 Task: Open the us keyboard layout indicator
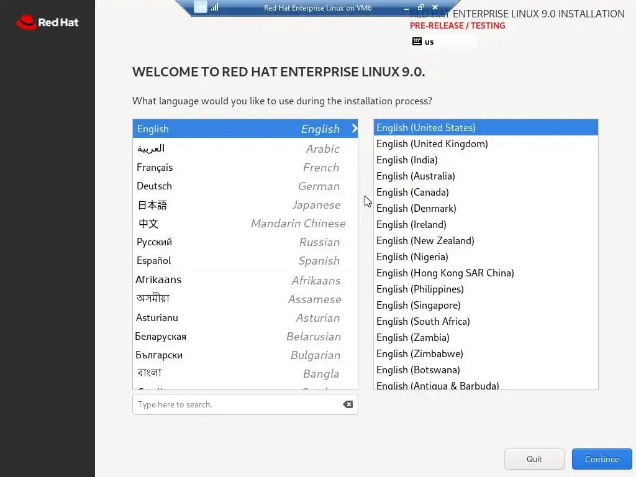click(443, 42)
